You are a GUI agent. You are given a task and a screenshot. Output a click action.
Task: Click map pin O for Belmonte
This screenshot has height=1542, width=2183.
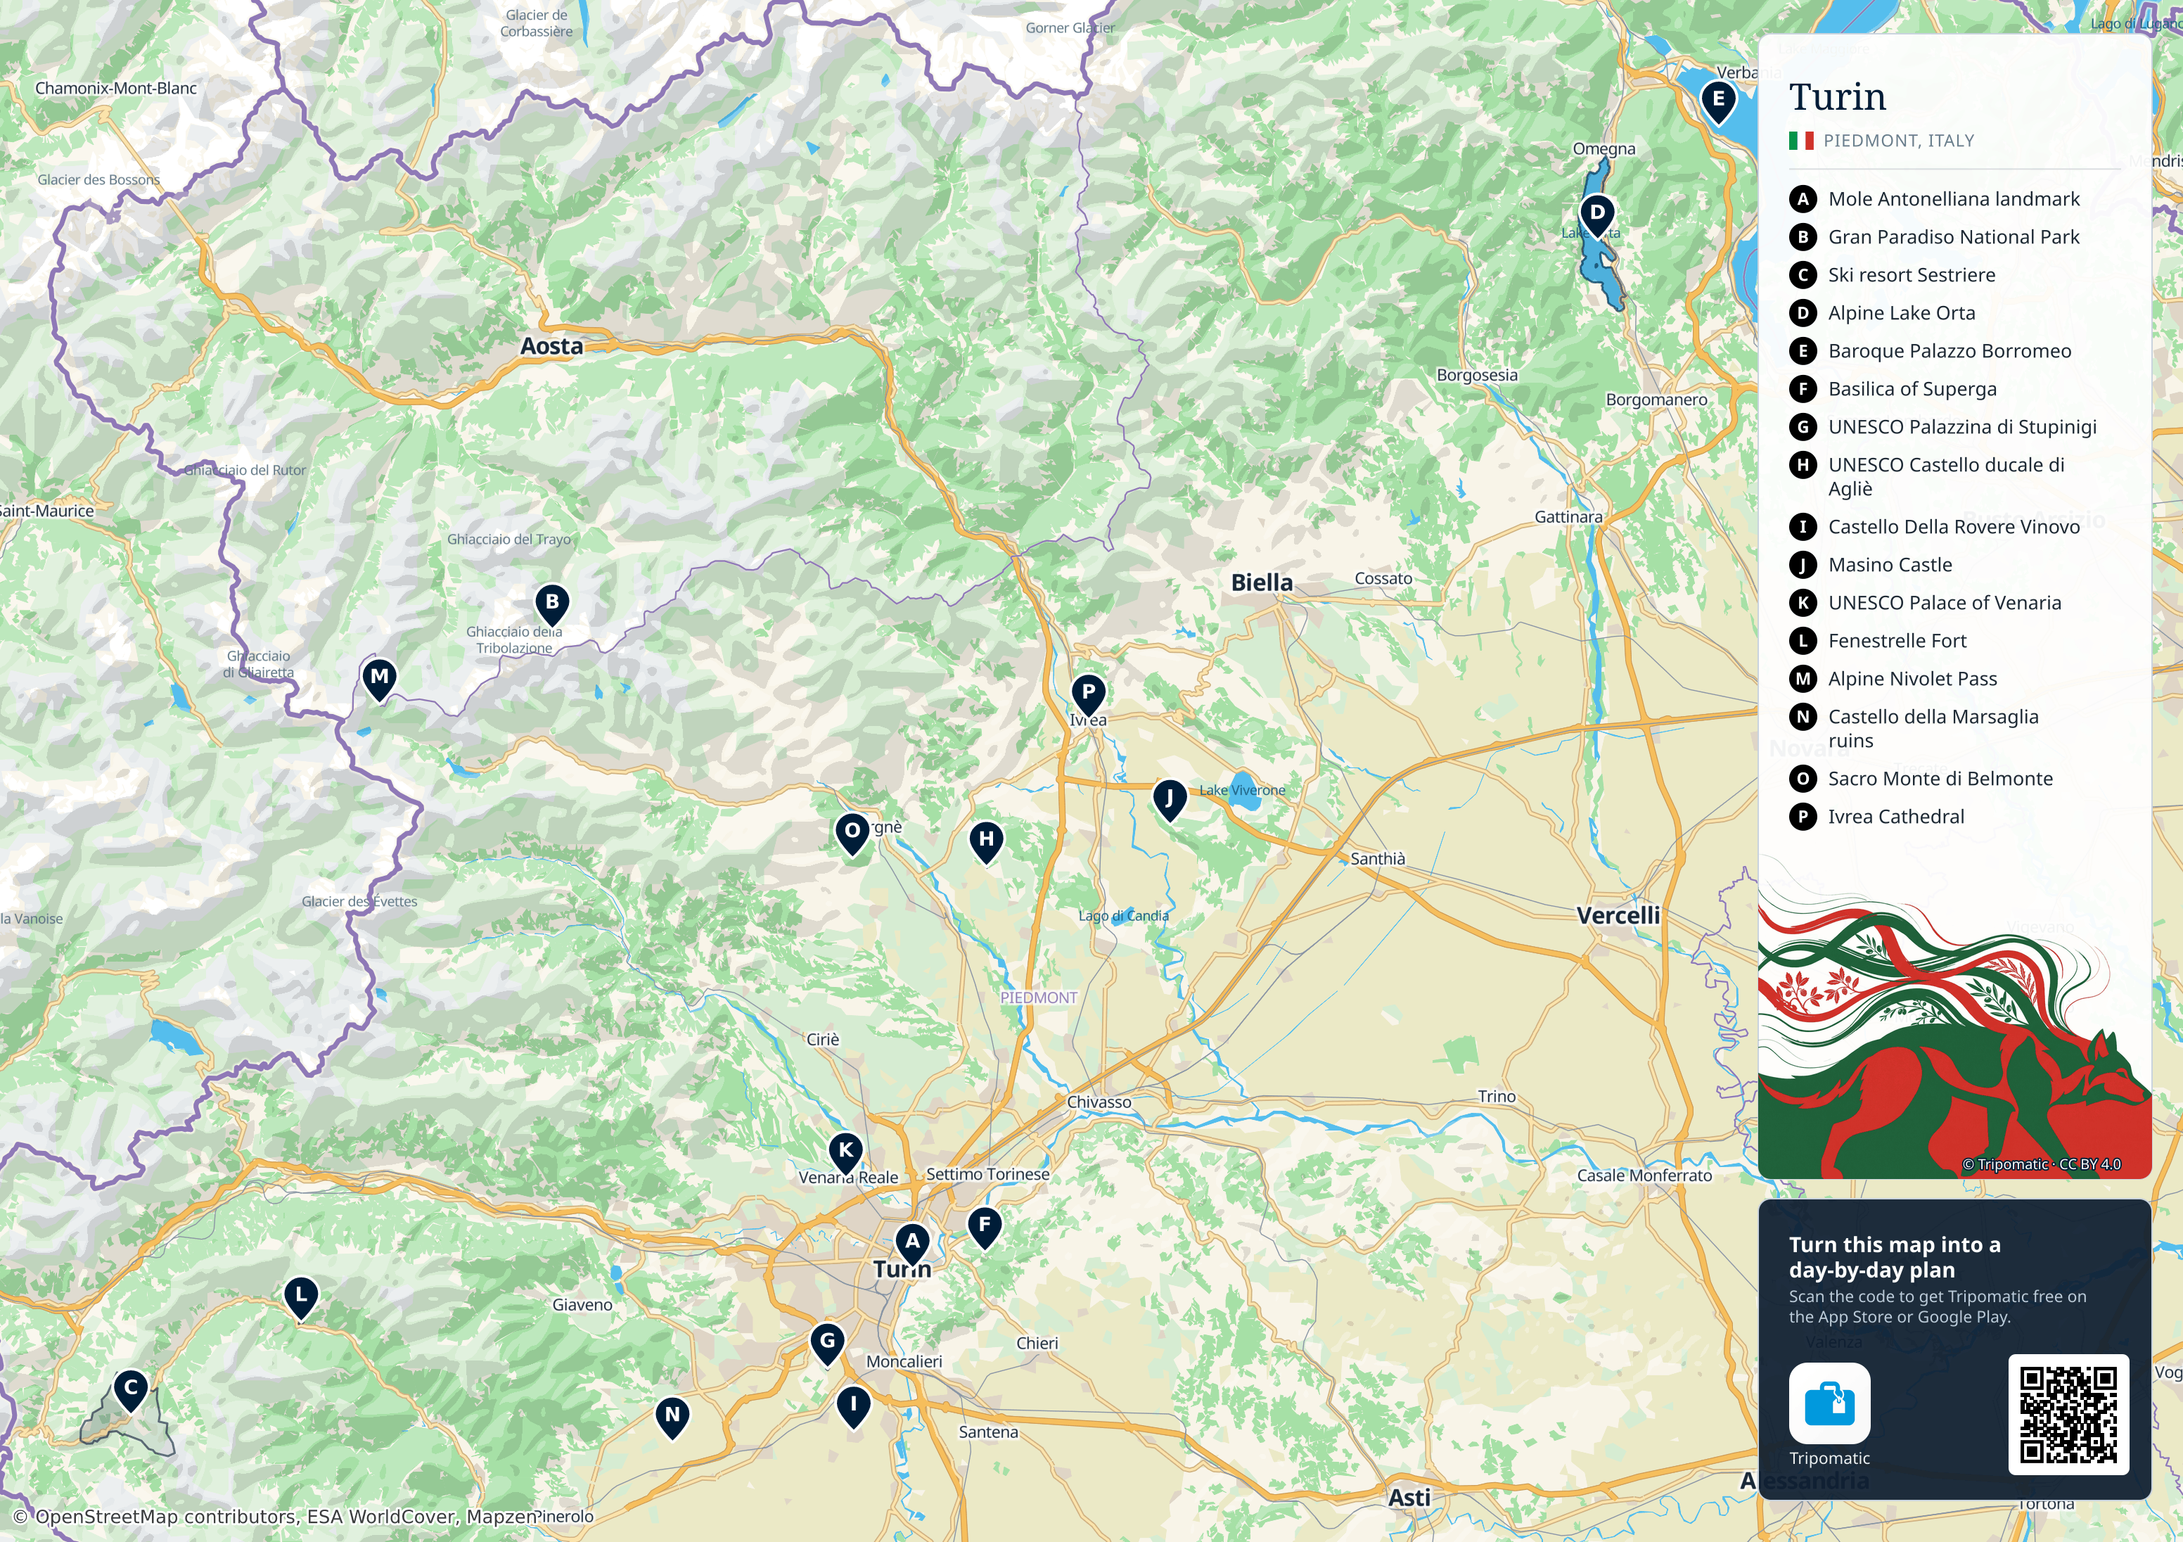coord(852,834)
